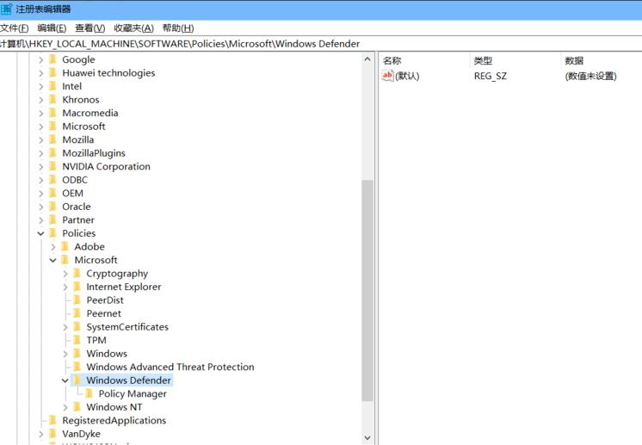Image resolution: width=642 pixels, height=445 pixels.
Task: Click the tree scrollbar down arrow
Action: pos(367,437)
